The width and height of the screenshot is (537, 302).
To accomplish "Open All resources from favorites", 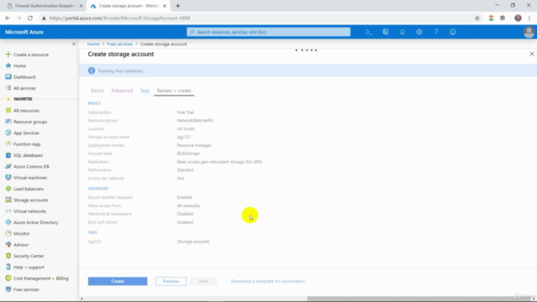I will point(26,111).
